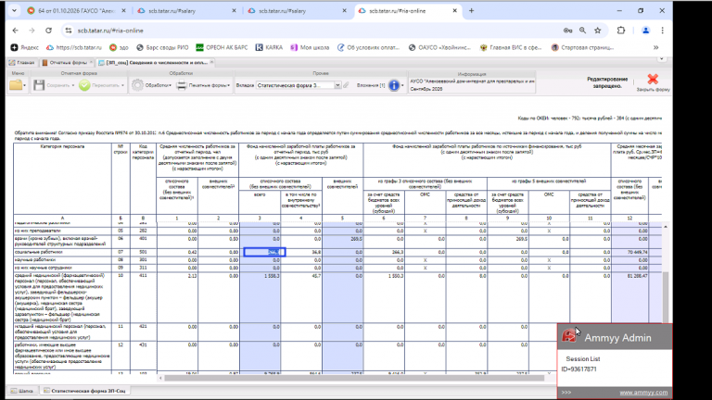Open the browser extensions puzzle icon
The width and height of the screenshot is (712, 400).
[621, 31]
